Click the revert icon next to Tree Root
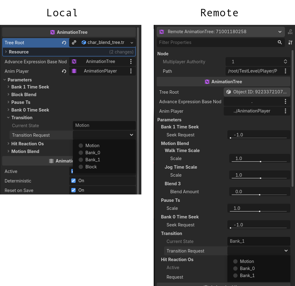295x286 pixels. (64, 43)
